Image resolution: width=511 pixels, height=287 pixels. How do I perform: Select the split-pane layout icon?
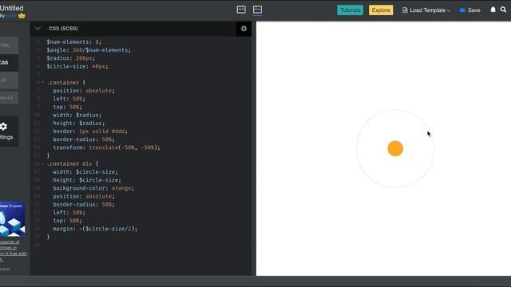pyautogui.click(x=257, y=10)
